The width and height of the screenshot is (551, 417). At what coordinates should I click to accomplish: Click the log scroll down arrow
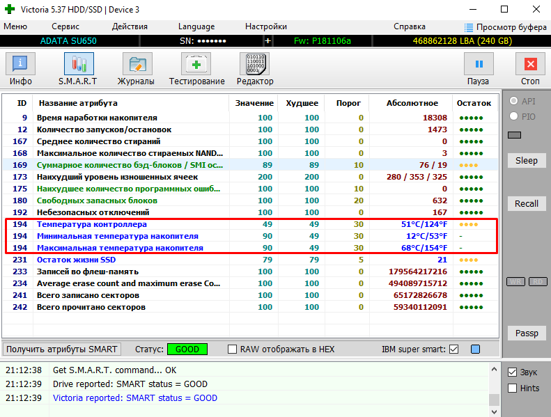click(494, 411)
